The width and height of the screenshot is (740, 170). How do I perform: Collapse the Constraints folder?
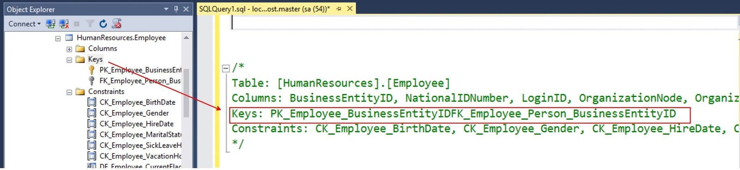[x=69, y=92]
